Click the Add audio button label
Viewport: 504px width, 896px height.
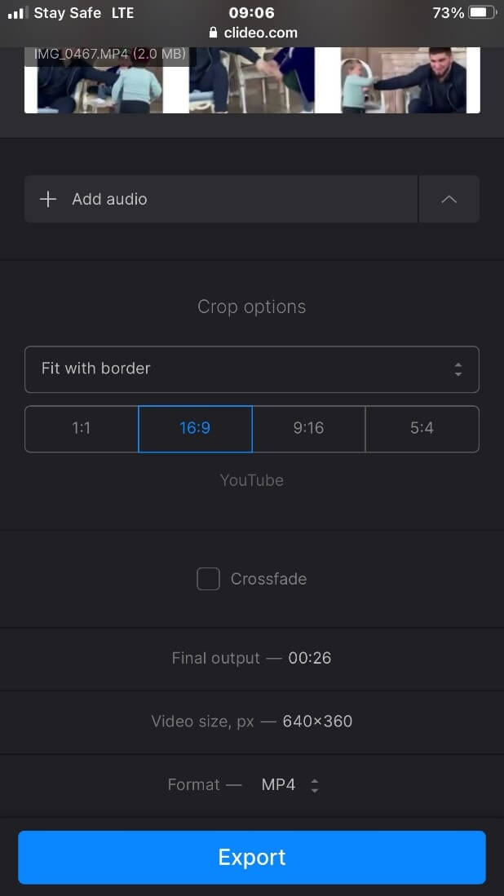(109, 199)
